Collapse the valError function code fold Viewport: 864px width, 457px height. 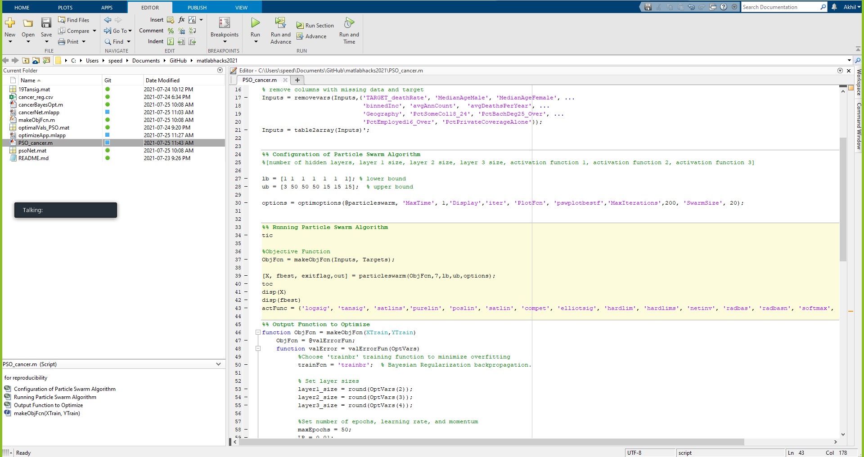click(x=258, y=349)
